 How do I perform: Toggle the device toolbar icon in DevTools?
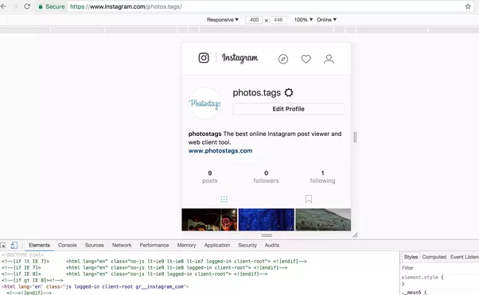pos(14,245)
